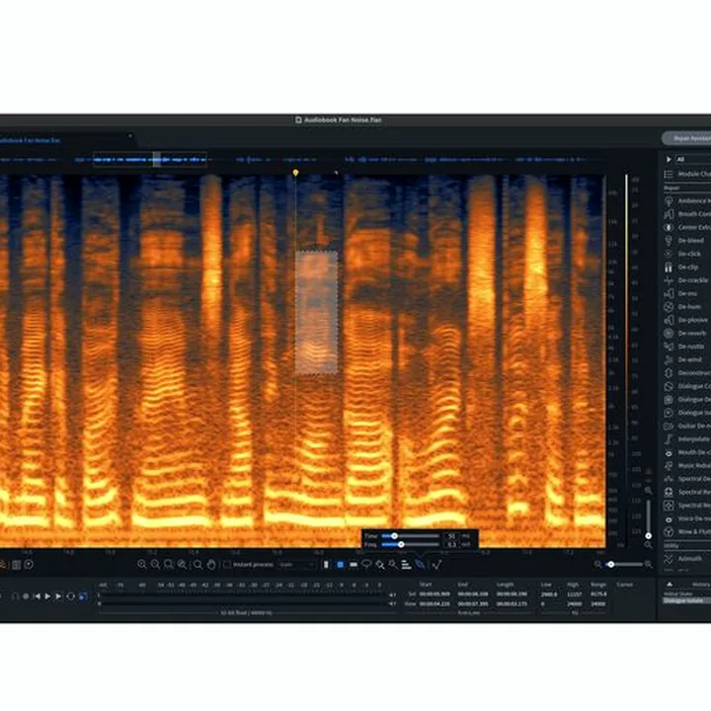
Task: Select the time selection tool
Action: pyautogui.click(x=326, y=565)
